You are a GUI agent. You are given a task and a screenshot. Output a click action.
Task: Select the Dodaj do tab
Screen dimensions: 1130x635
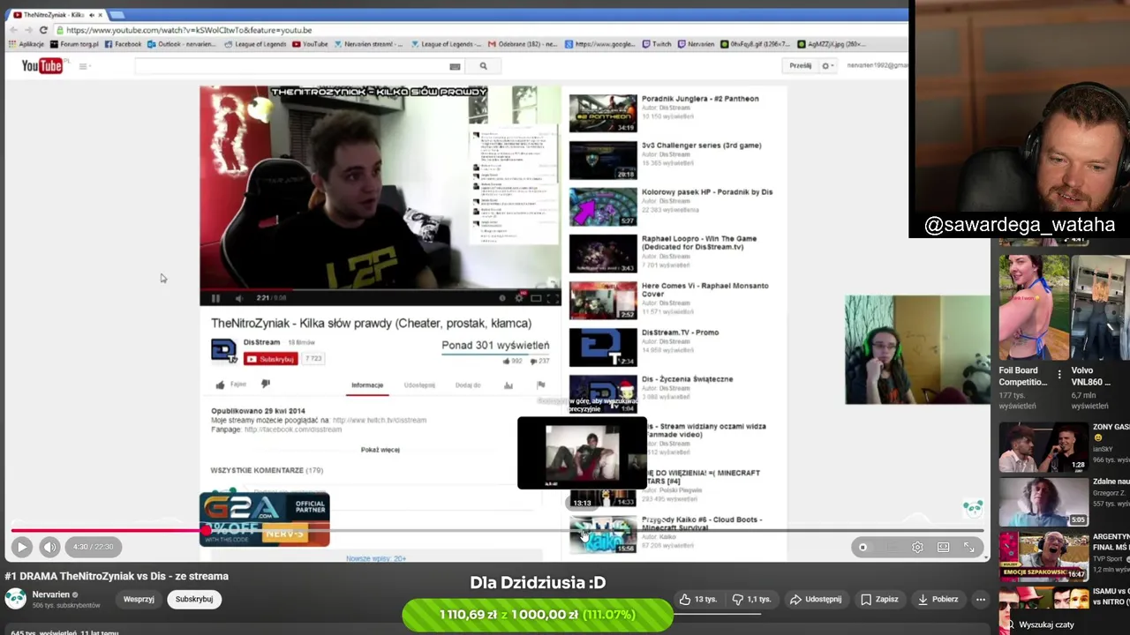click(x=468, y=385)
